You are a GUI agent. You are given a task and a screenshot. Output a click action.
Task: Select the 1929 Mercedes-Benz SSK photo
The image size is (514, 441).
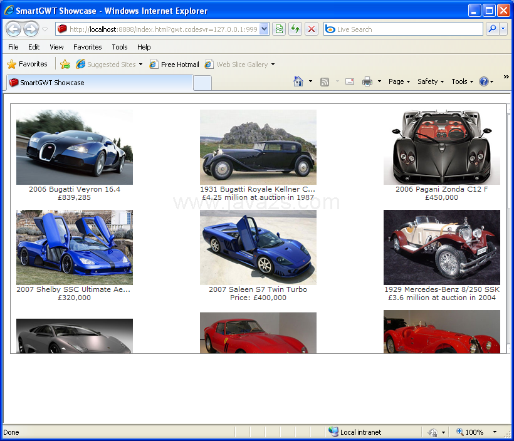click(x=441, y=247)
